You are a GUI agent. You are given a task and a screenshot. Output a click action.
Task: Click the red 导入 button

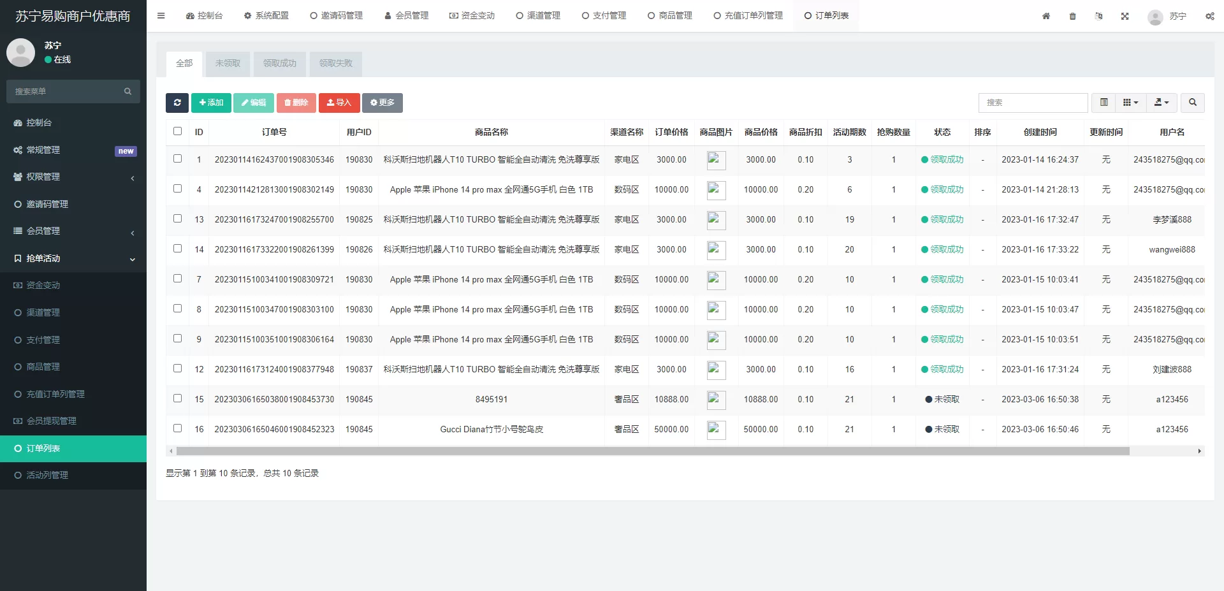pos(339,103)
